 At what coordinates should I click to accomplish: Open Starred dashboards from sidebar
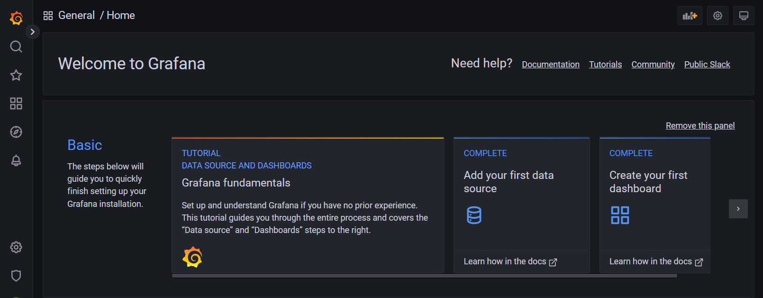16,75
